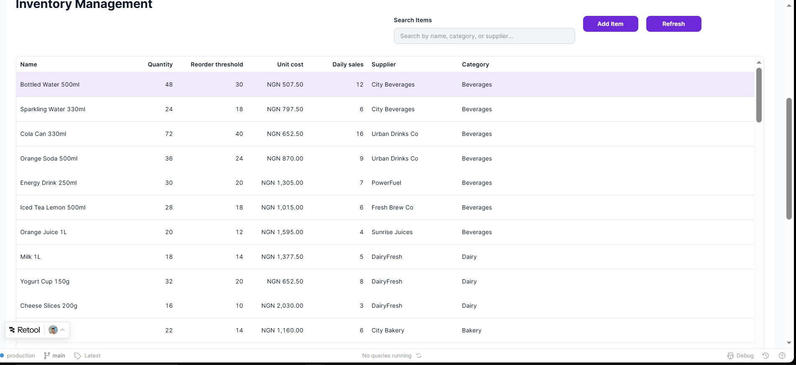Open the production environment selector

[x=18, y=355]
